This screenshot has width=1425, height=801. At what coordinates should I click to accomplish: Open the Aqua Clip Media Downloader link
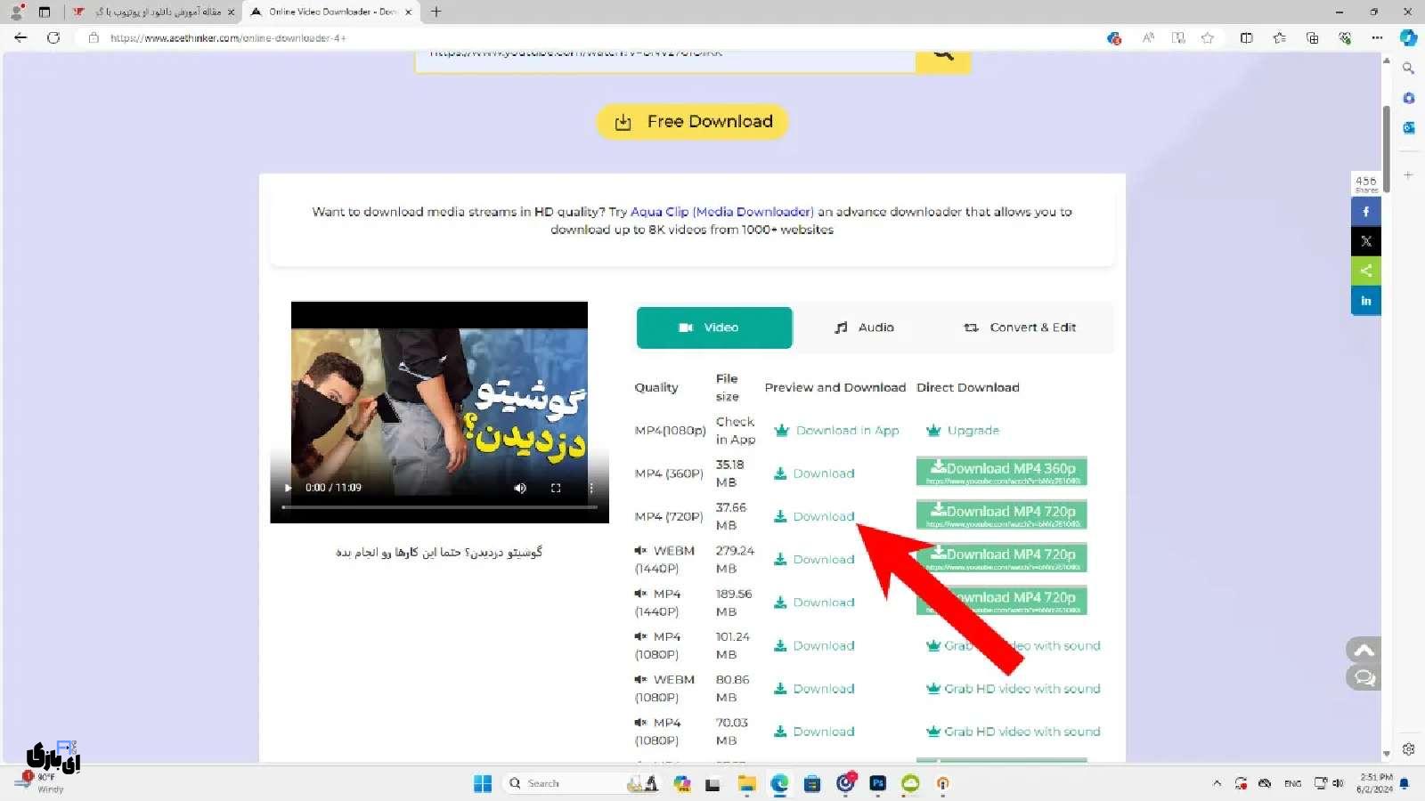(721, 211)
